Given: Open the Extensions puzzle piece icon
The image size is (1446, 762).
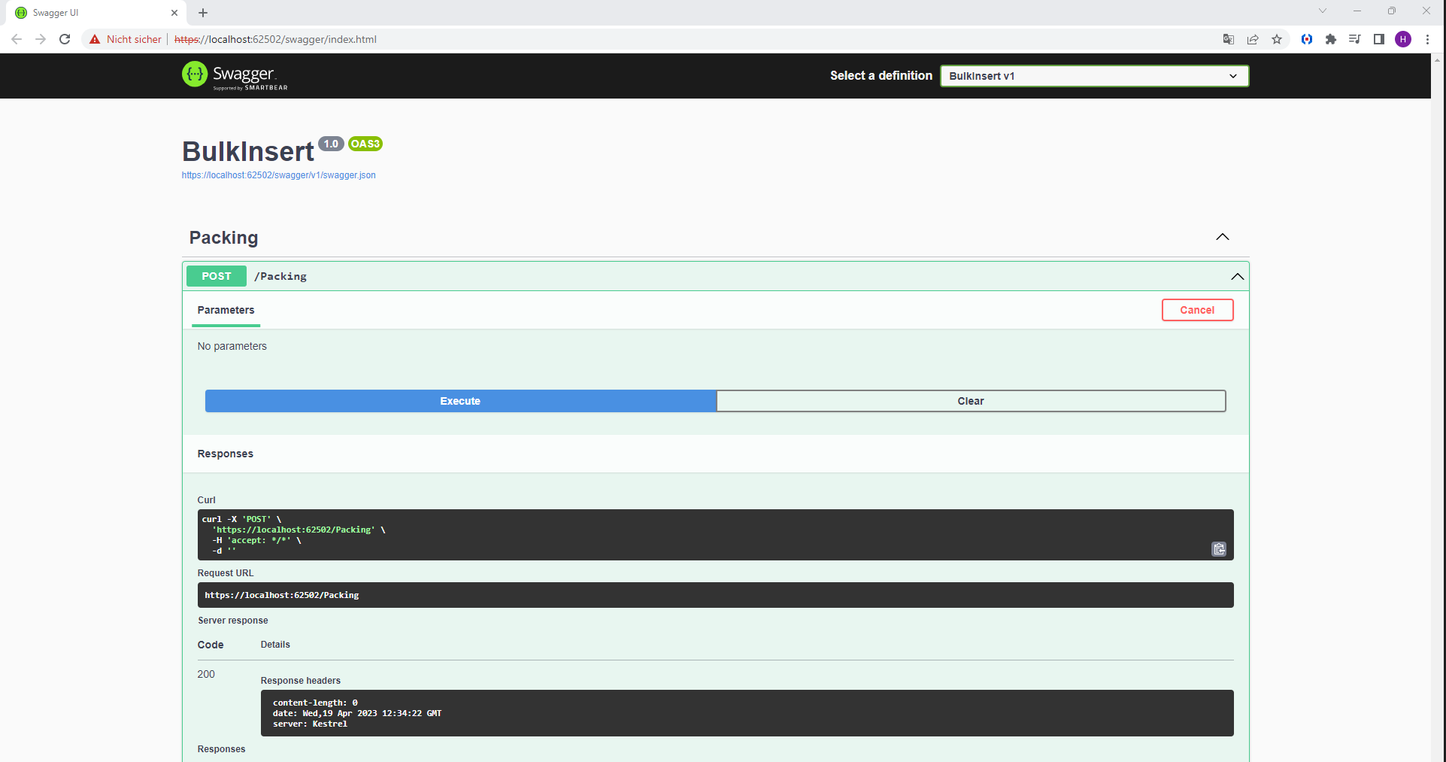Looking at the screenshot, I should (1330, 39).
